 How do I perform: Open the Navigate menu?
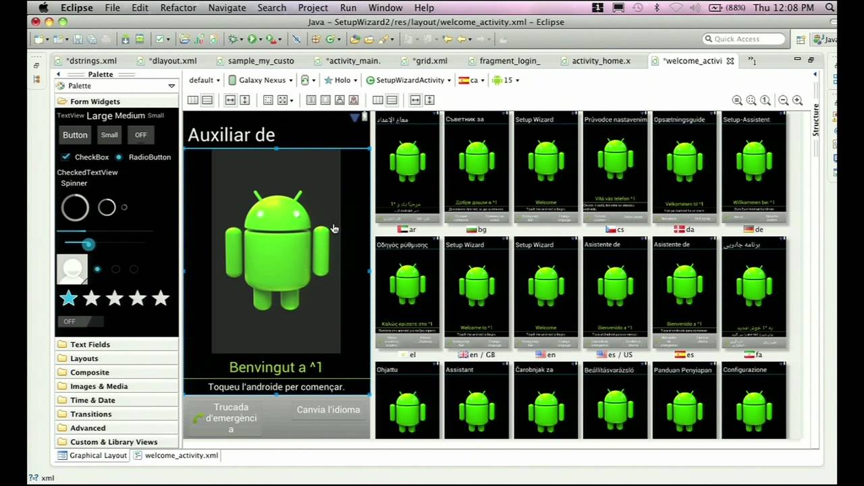(227, 7)
